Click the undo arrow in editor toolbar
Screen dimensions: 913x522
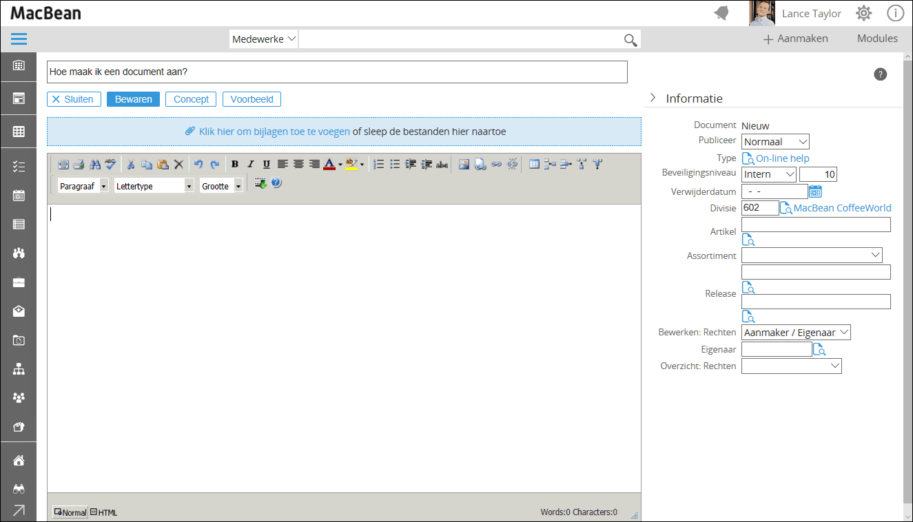pyautogui.click(x=198, y=164)
